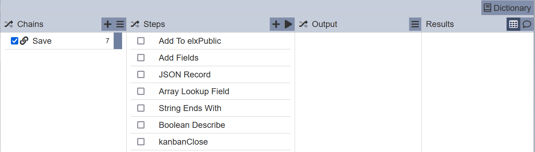The image size is (535, 152).
Task: Check the Add To elxPublic step checkbox
Action: pos(141,41)
